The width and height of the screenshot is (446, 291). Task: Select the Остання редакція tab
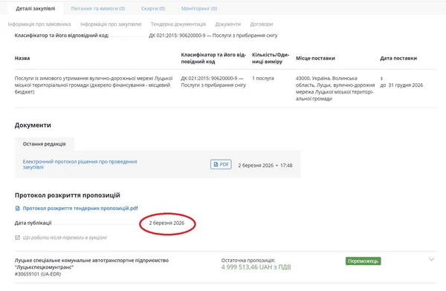click(x=45, y=144)
